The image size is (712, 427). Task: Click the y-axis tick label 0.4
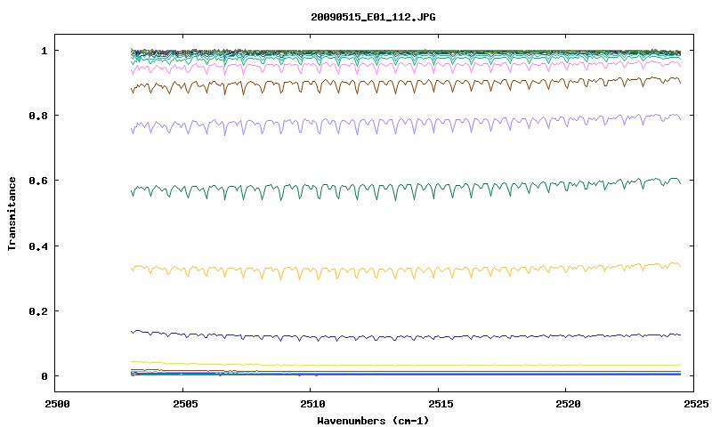[38, 246]
